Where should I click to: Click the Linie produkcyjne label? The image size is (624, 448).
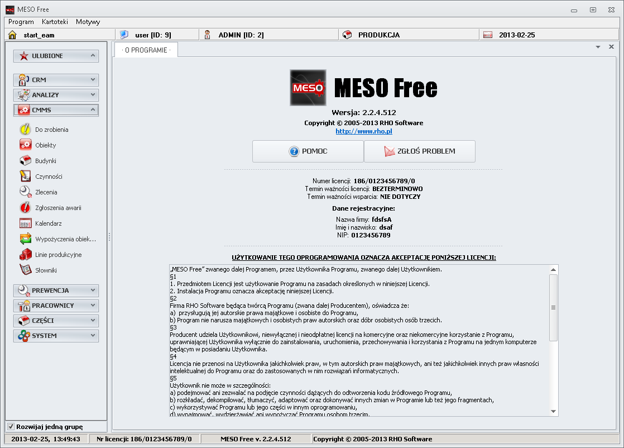pos(59,255)
